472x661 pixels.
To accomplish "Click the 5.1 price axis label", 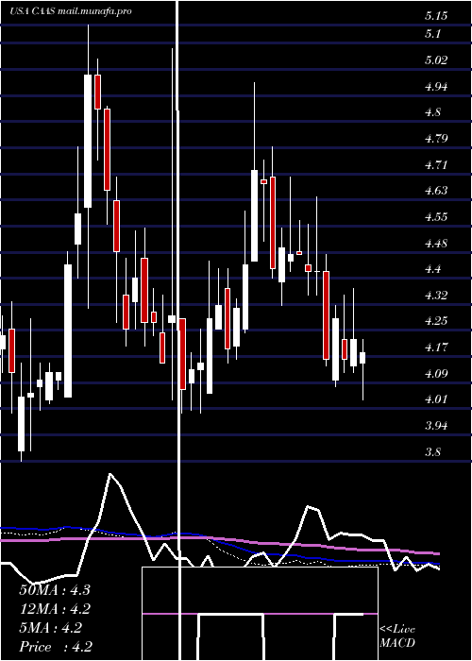I will [x=432, y=34].
